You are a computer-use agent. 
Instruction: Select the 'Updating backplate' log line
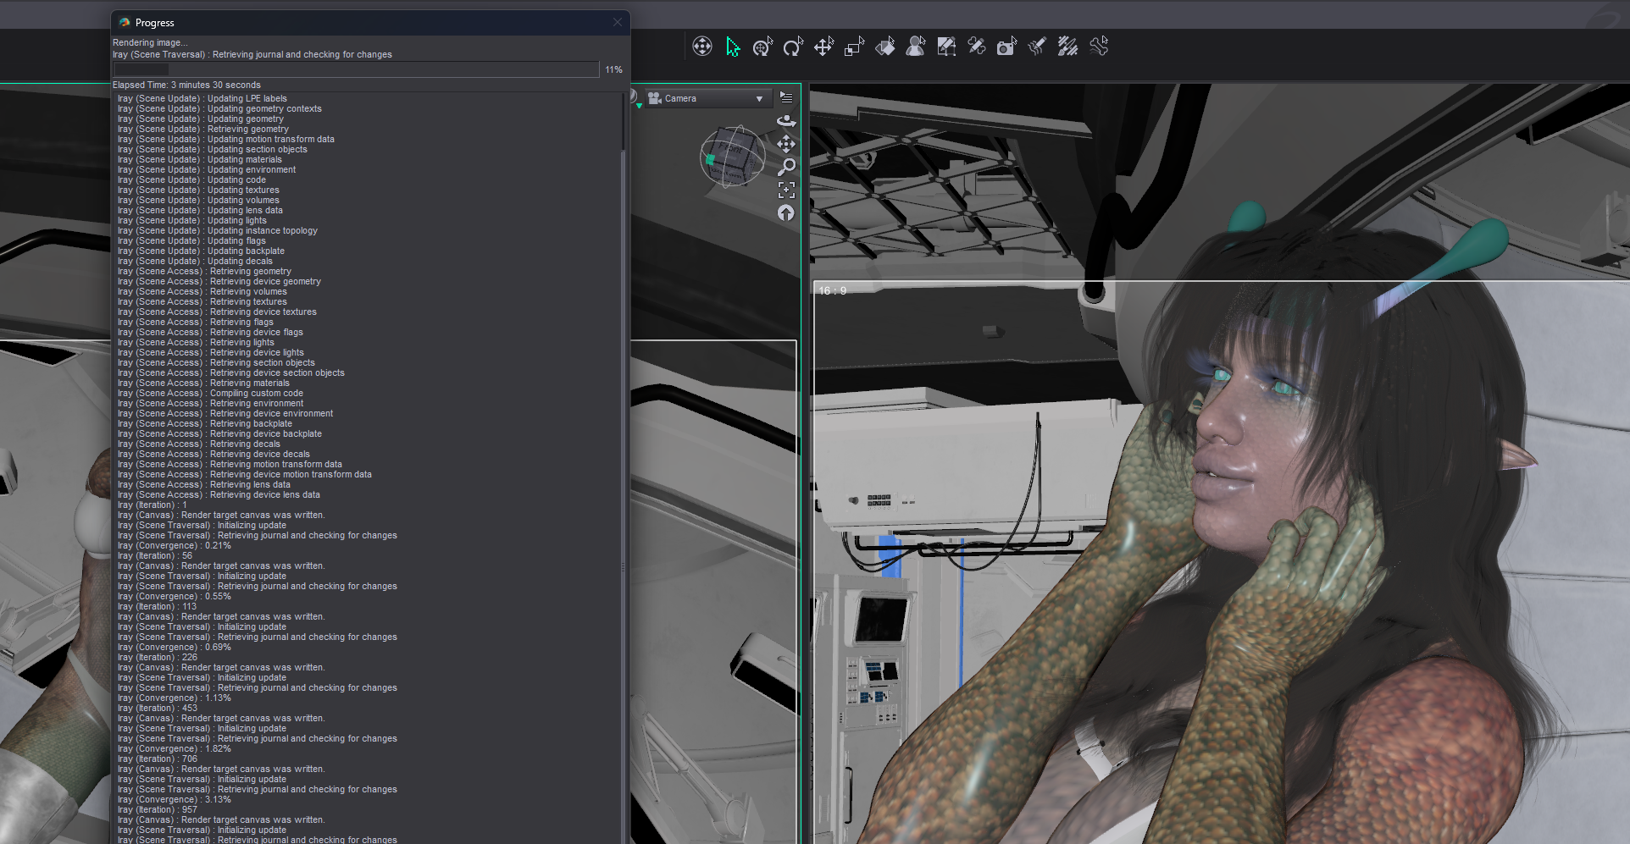pos(201,251)
